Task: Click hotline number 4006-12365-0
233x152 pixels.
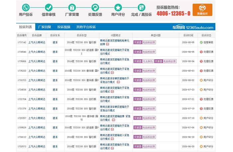Action: pos(173,14)
